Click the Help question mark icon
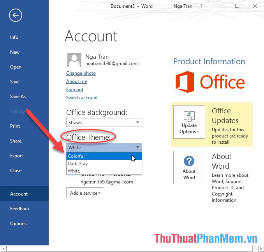The height and width of the screenshot is (252, 264). (x=201, y=6)
